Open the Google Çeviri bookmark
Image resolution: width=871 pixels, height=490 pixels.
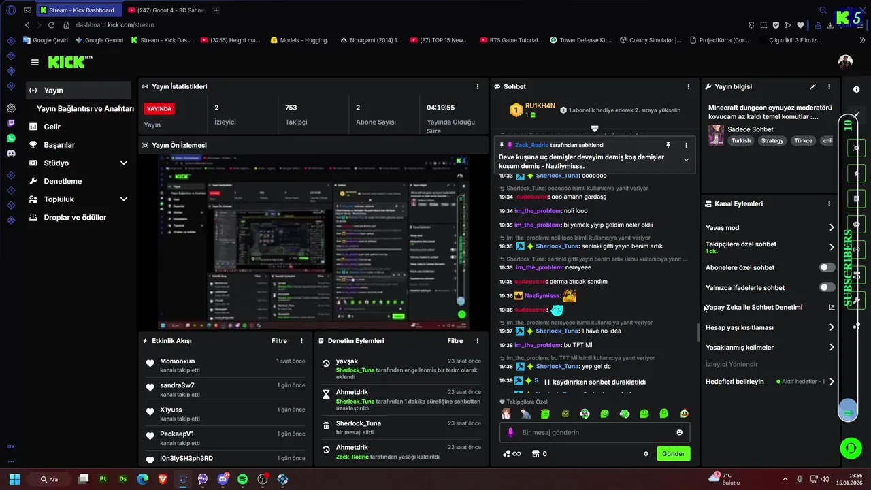pos(45,40)
